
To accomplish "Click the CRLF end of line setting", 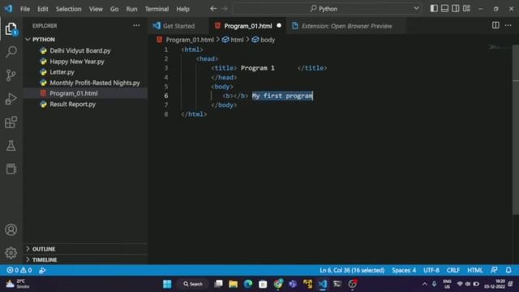I will 453,270.
